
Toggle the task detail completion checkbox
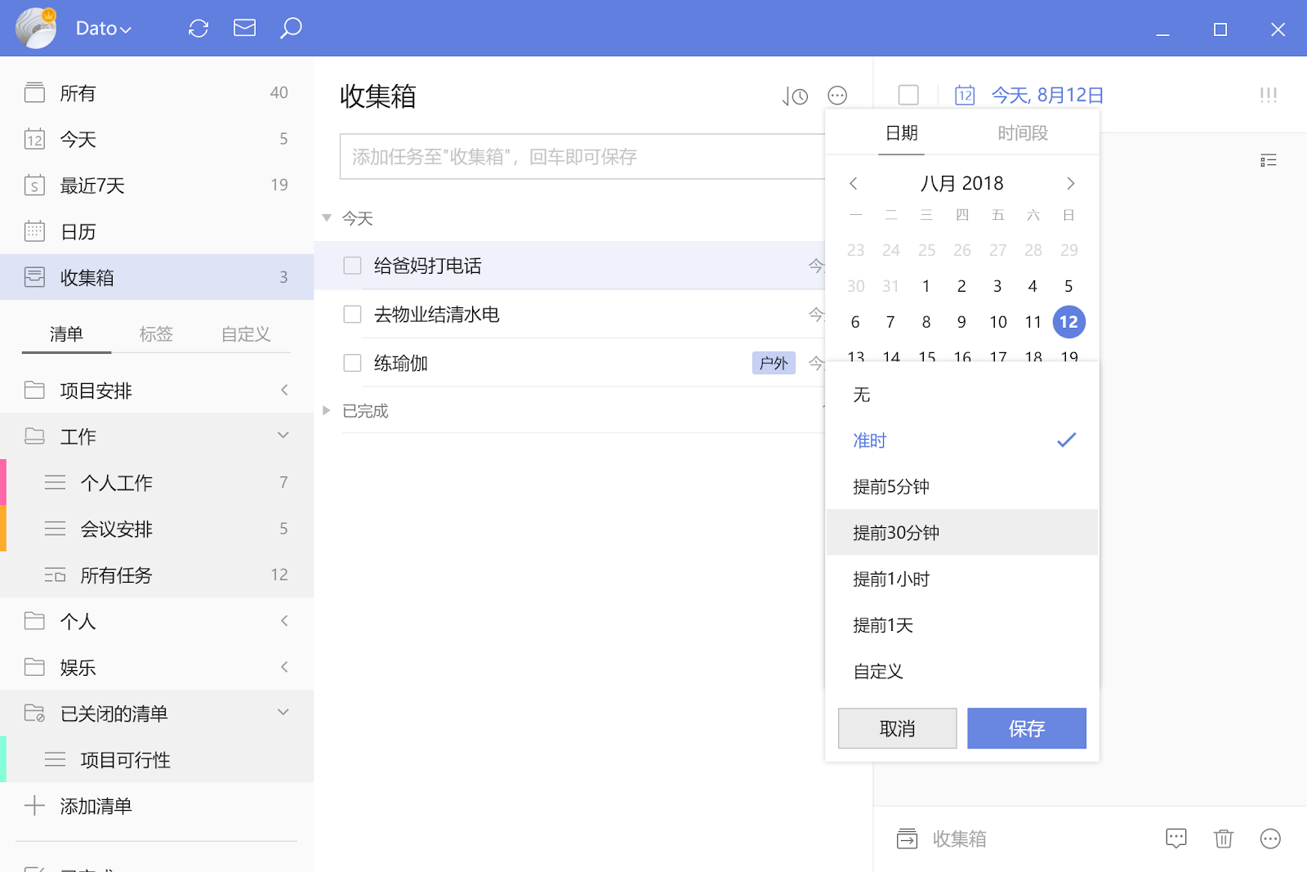[908, 95]
